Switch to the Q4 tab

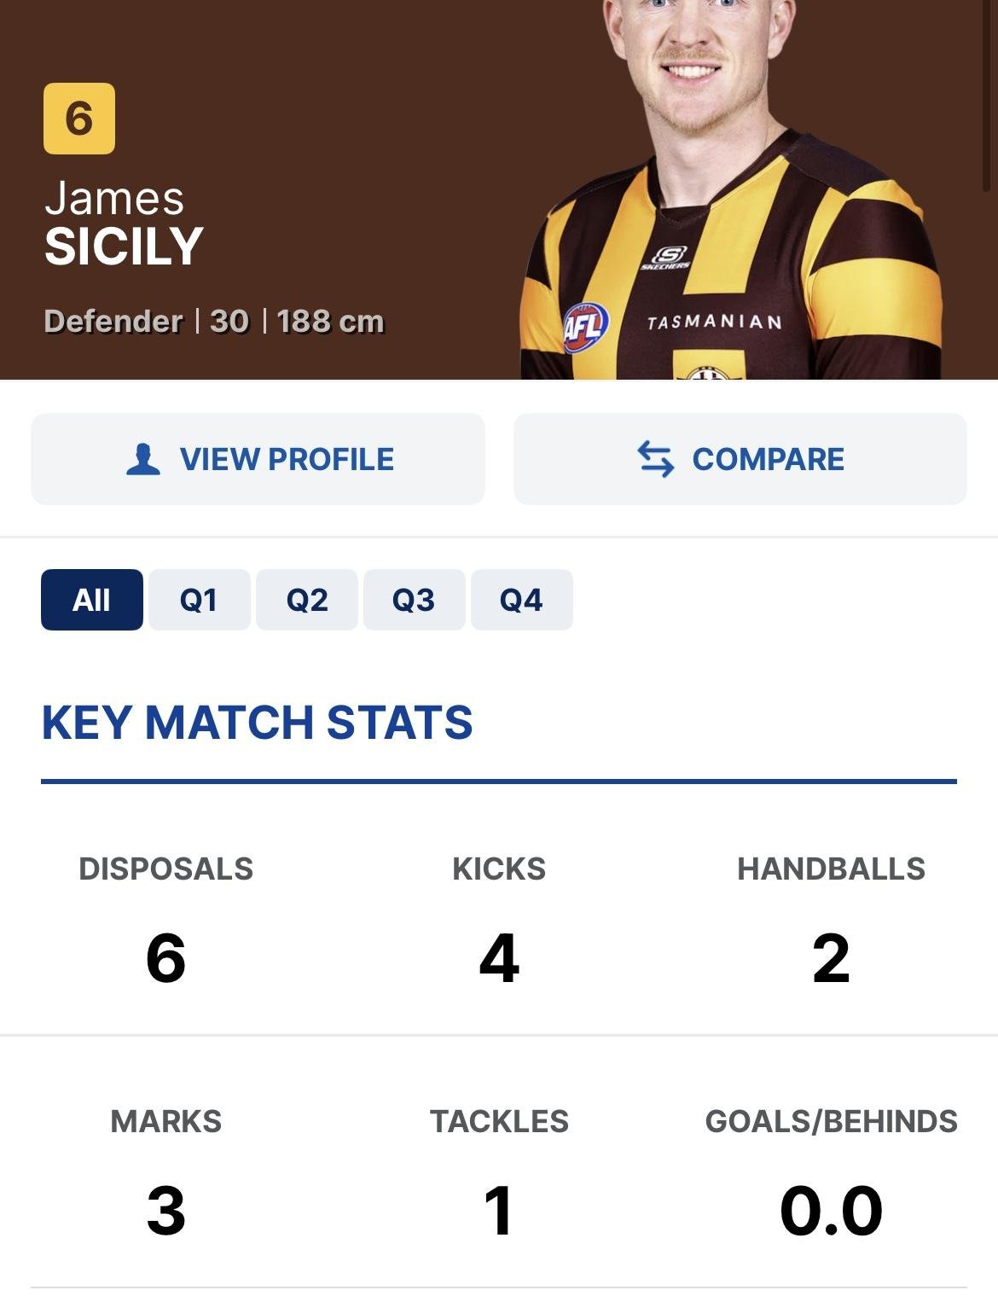[522, 600]
